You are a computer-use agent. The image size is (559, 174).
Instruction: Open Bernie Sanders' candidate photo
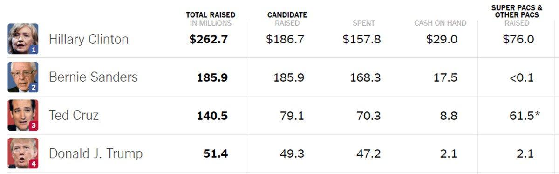pos(23,77)
